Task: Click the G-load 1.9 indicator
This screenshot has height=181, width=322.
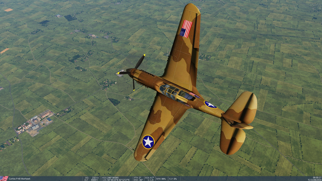Action: (x=150, y=179)
